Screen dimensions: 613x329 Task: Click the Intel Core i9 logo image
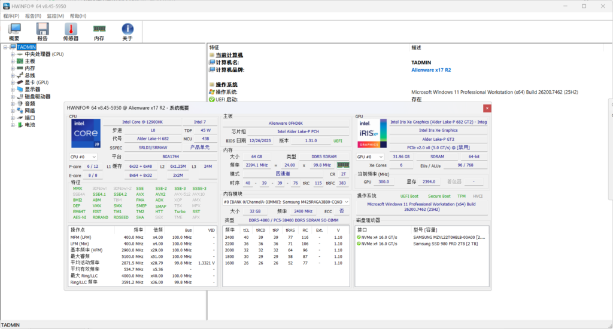[86, 133]
